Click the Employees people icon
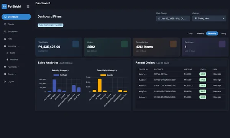Image resolution: width=230 pixels, height=138 pixels. click(x=5, y=31)
